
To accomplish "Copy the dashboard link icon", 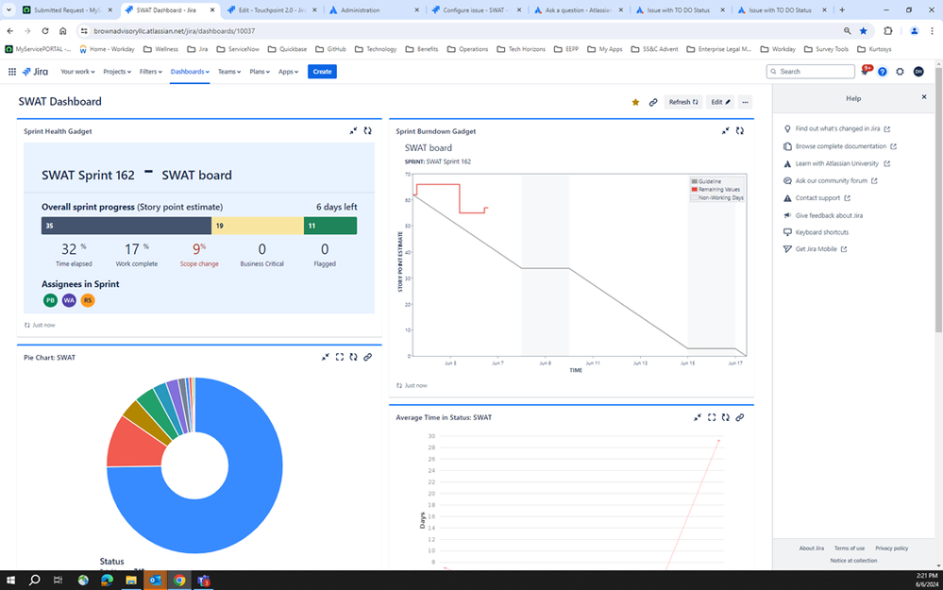I will pos(653,102).
